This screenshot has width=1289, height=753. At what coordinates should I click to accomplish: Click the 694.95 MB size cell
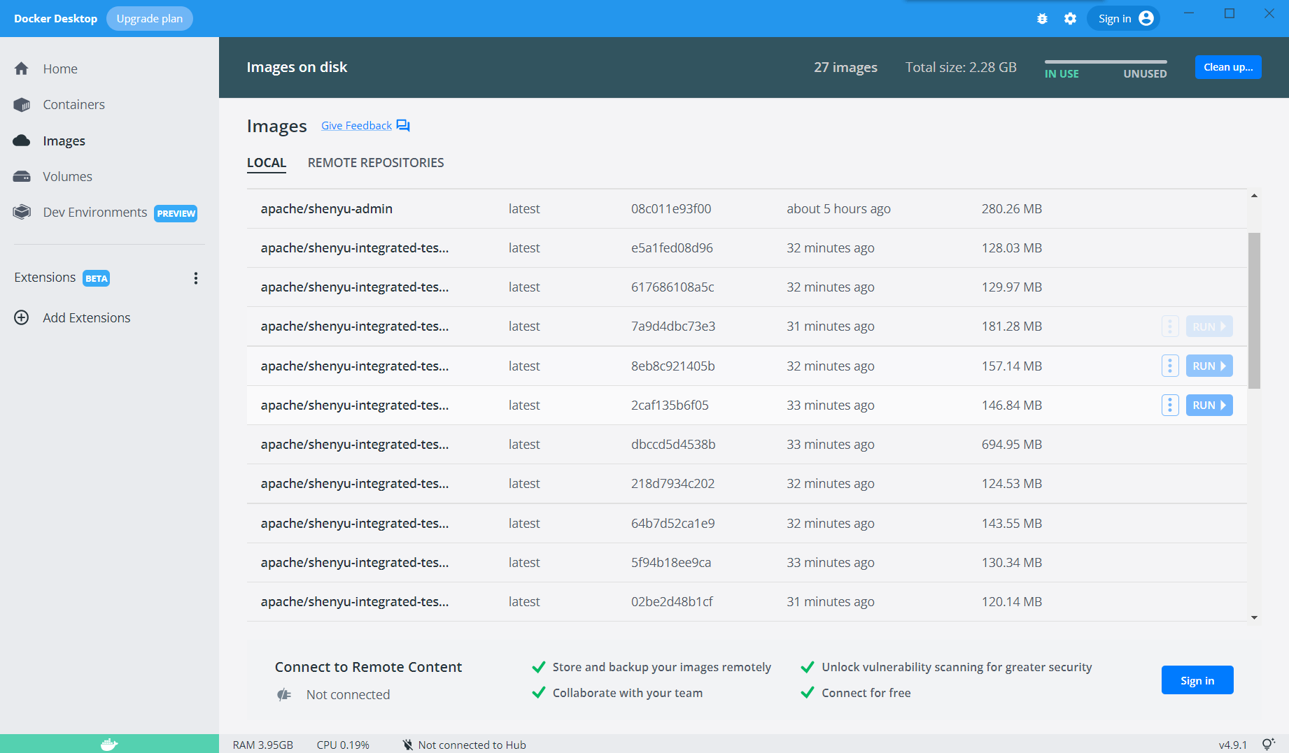click(1012, 445)
